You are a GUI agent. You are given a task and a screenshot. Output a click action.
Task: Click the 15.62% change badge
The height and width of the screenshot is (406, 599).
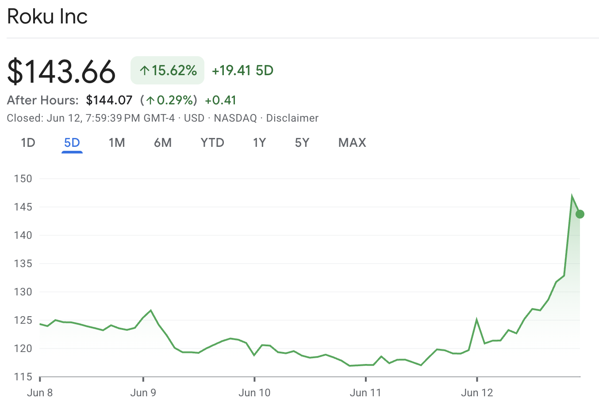[167, 70]
